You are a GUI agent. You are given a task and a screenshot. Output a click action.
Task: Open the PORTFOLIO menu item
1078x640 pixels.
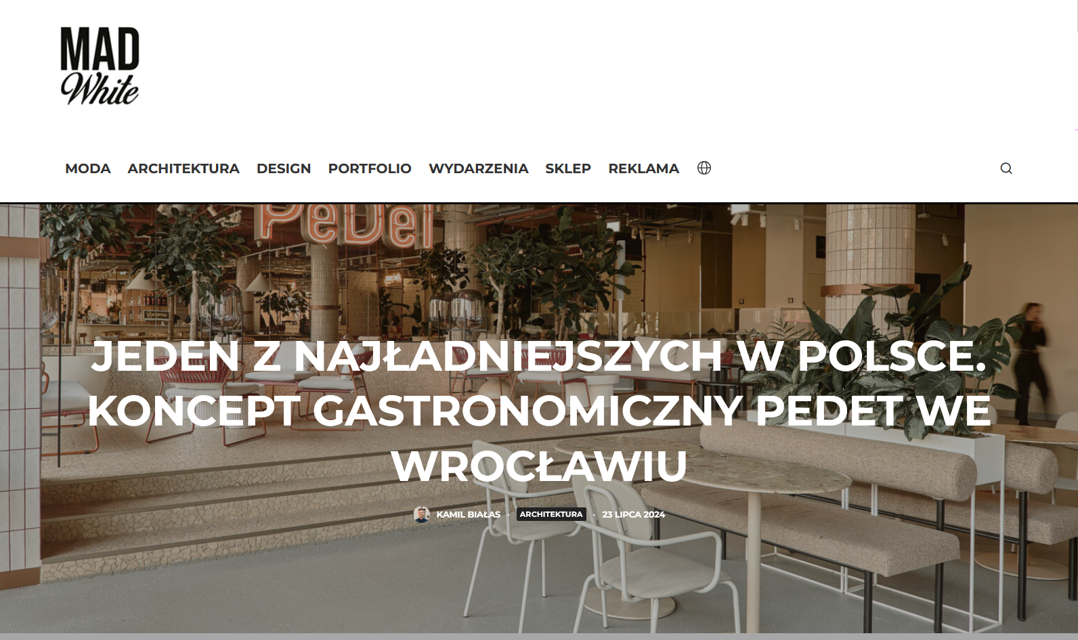(x=370, y=168)
